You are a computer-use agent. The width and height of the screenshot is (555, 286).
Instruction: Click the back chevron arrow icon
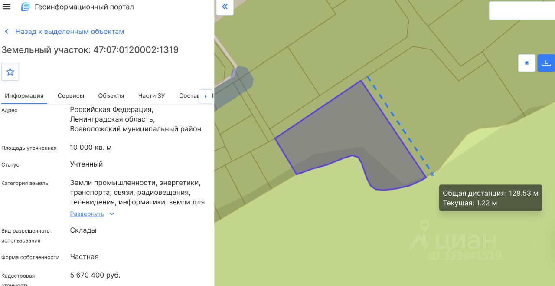pyautogui.click(x=7, y=32)
